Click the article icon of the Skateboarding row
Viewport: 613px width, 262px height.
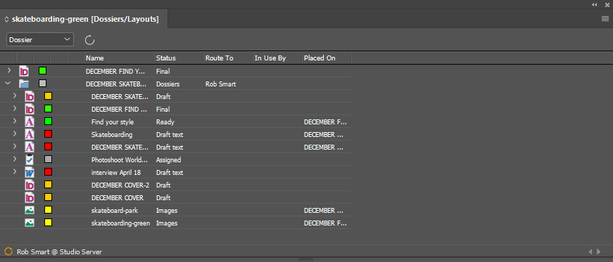coord(30,134)
